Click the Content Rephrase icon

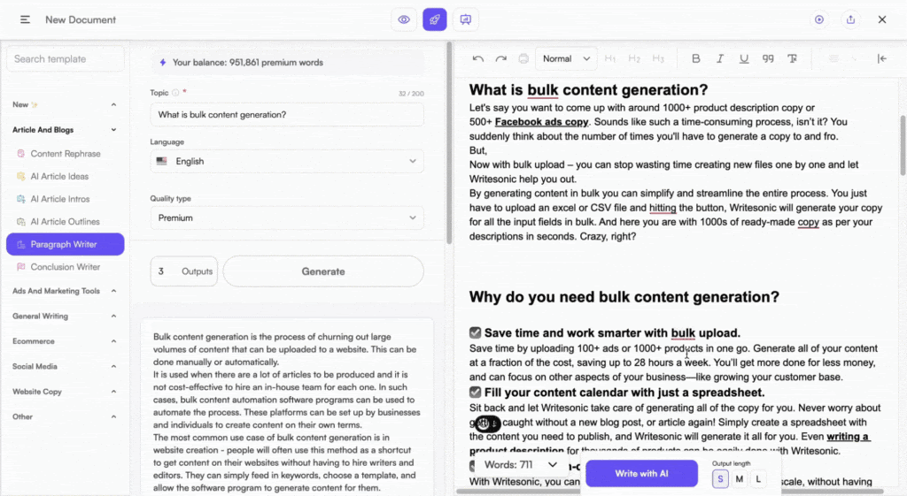pos(21,154)
